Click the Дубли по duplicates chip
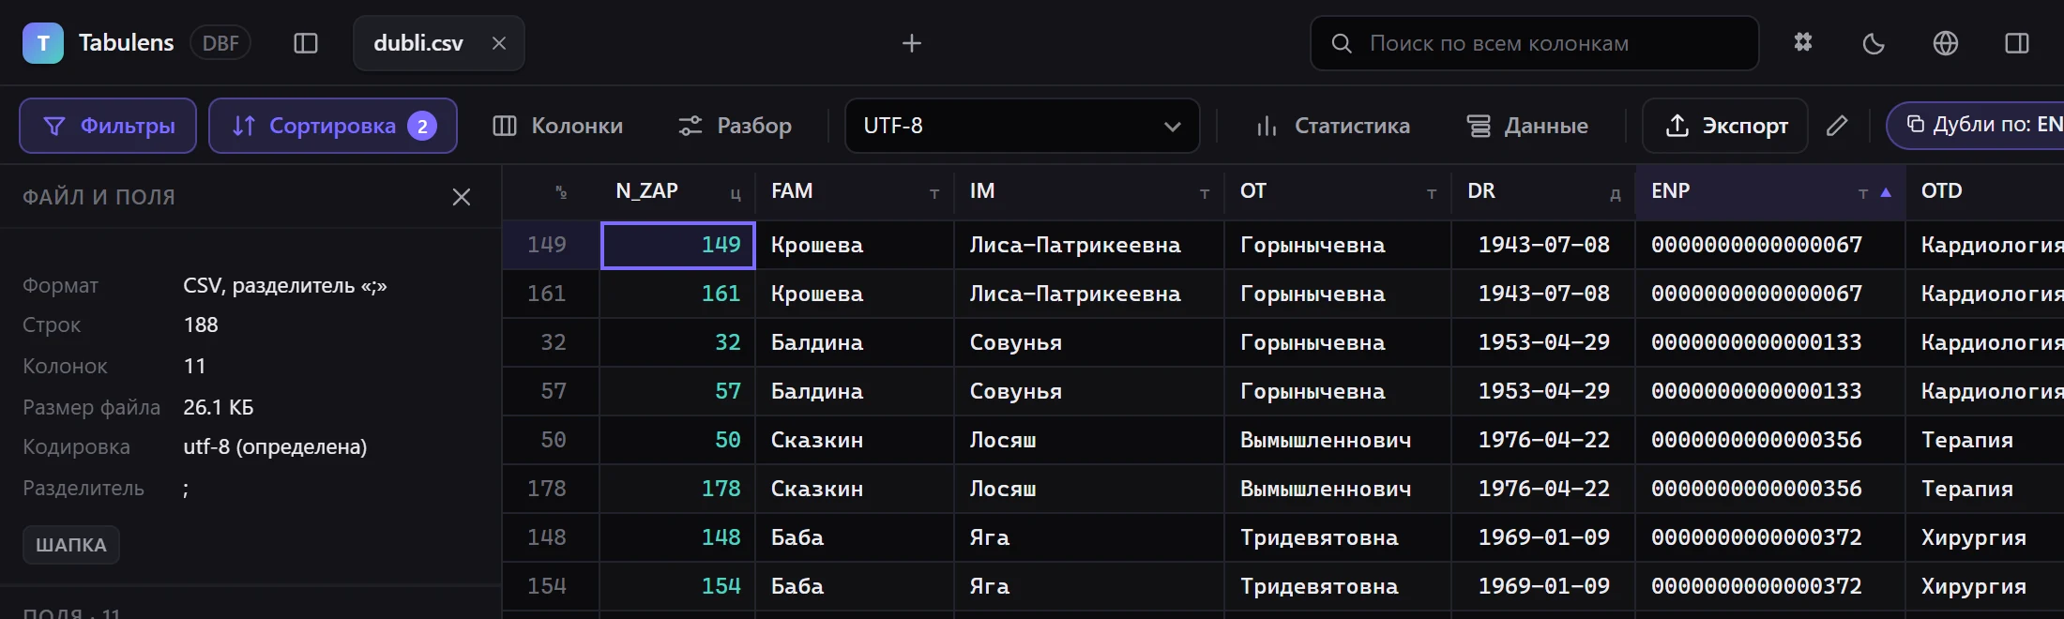Viewport: 2064px width, 619px height. (x=1976, y=125)
